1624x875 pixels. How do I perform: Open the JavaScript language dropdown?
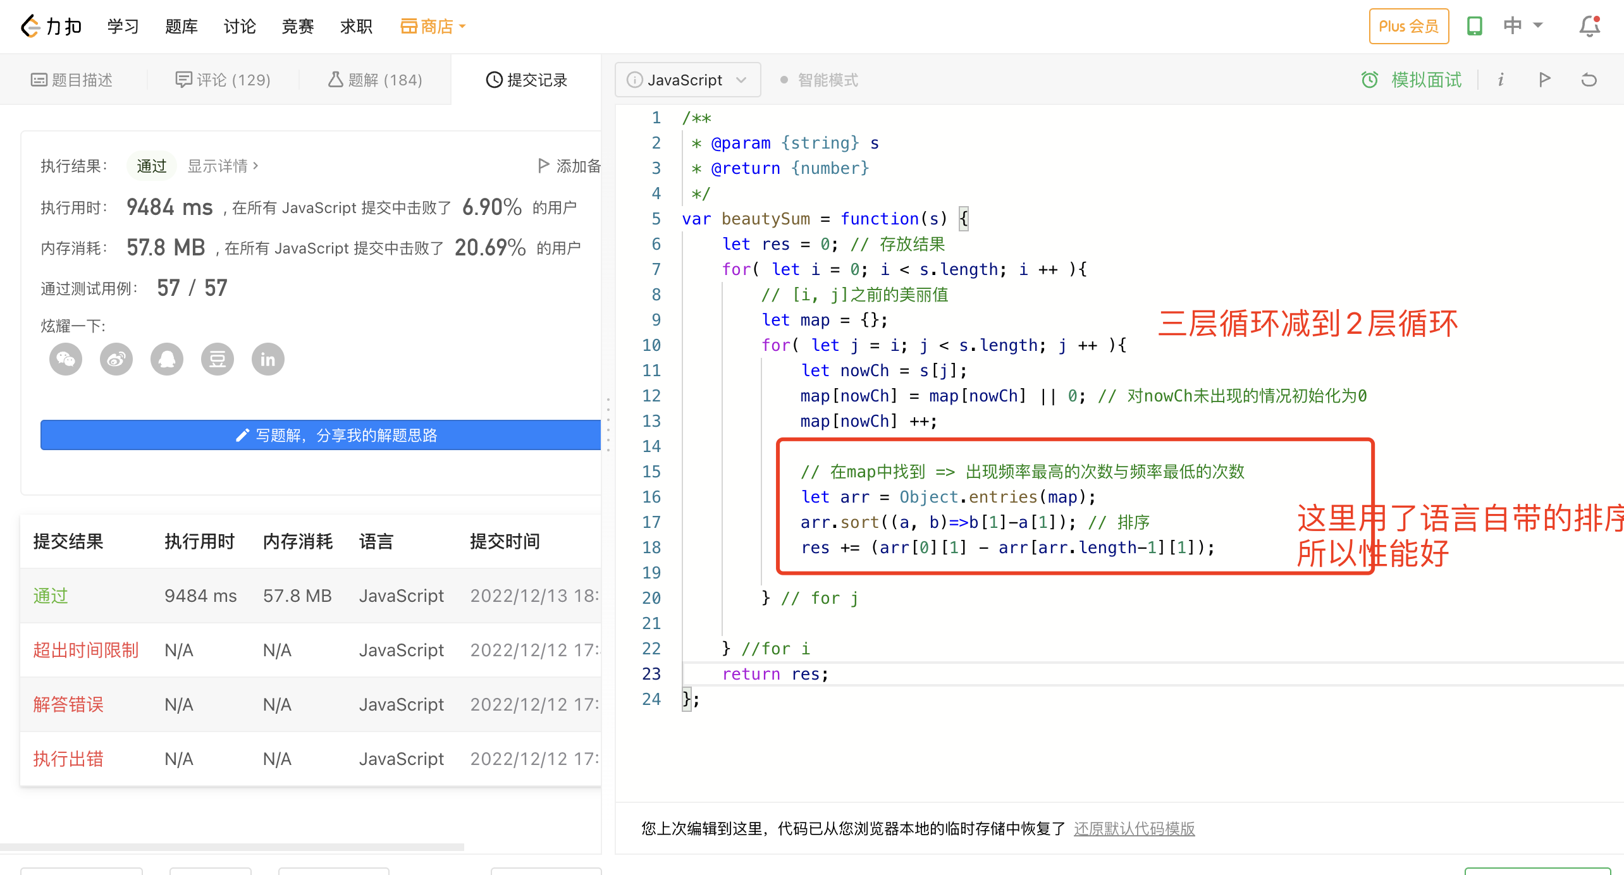[x=687, y=80]
